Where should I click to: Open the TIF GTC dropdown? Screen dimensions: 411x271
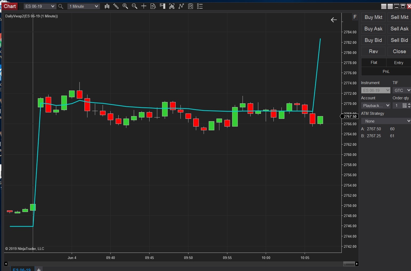tap(402, 90)
